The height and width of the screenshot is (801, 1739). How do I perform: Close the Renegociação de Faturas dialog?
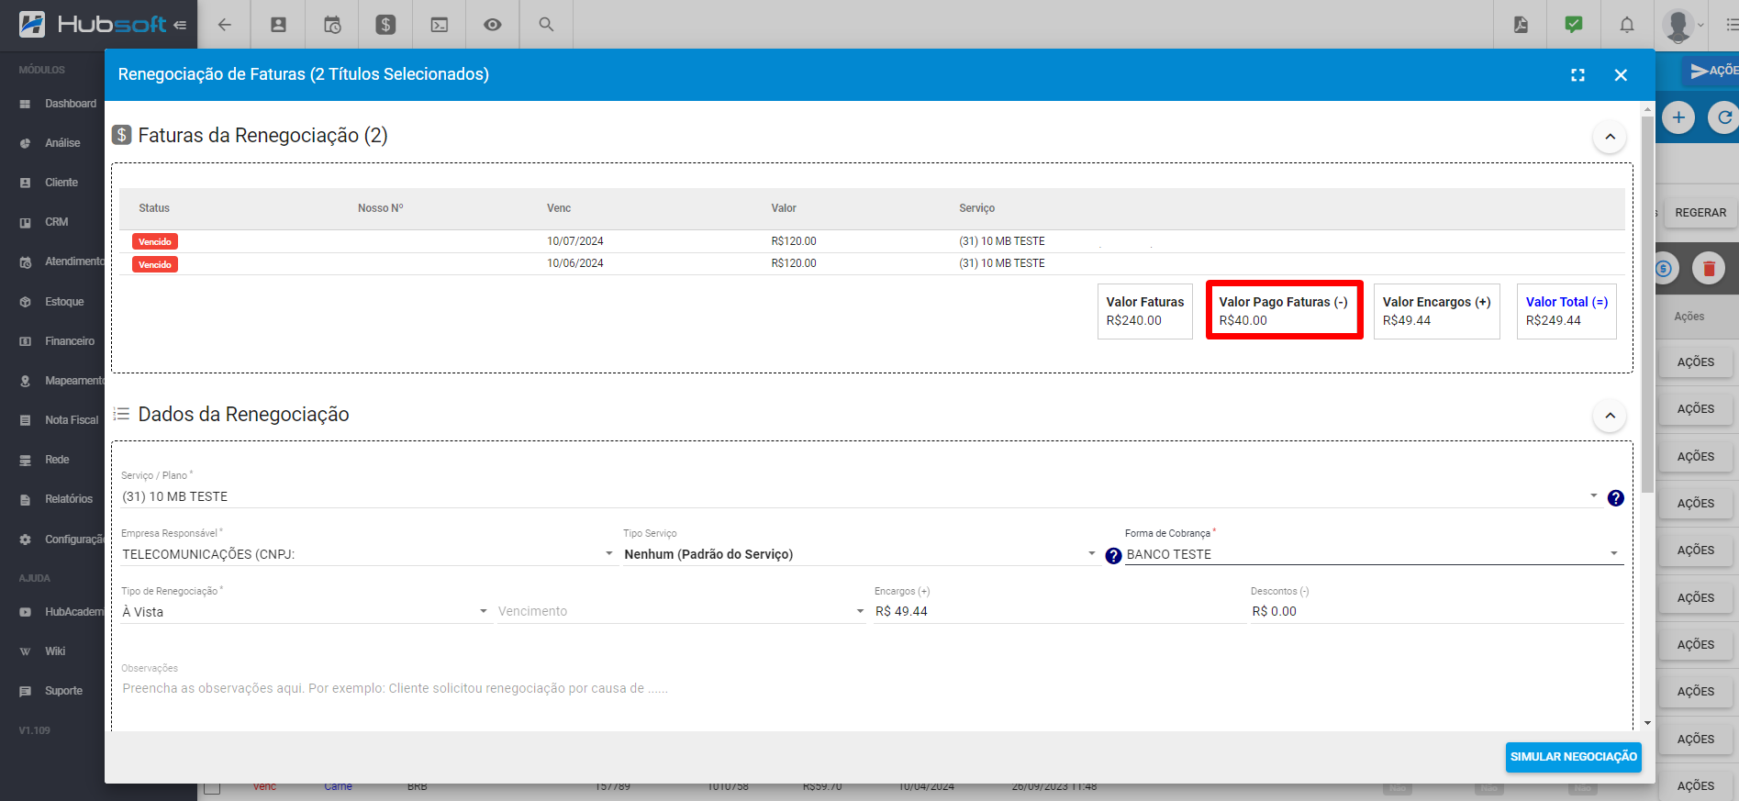[x=1621, y=75]
